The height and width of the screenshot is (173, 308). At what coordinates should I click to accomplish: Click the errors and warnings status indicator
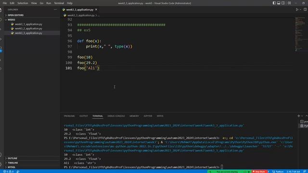click(x=9, y=172)
